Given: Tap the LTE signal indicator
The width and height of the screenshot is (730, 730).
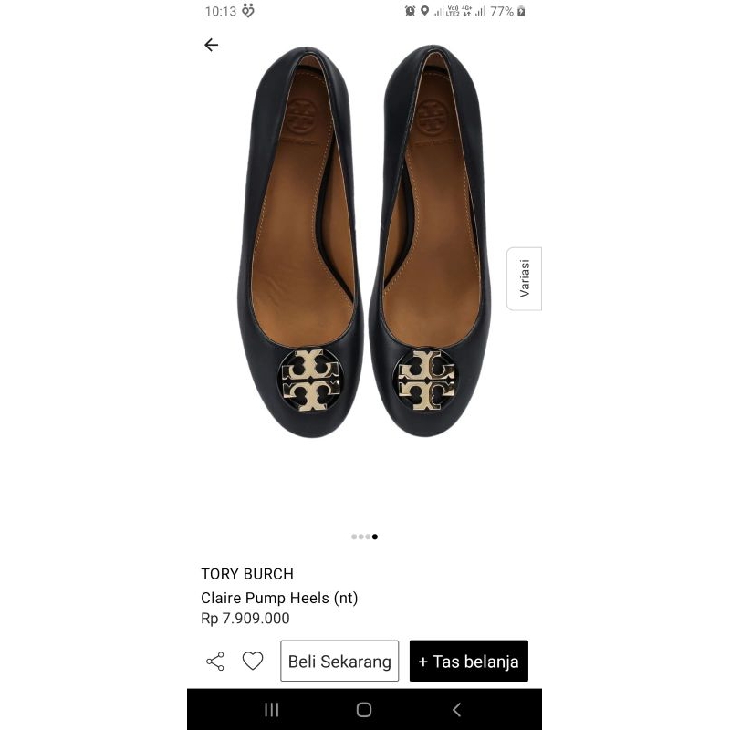Looking at the screenshot, I should (x=449, y=12).
